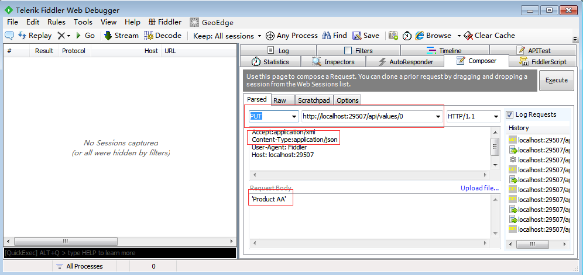Click the sessions list horizontal scrollbar thumb
Screen dimensions: 583x275
[66, 241]
